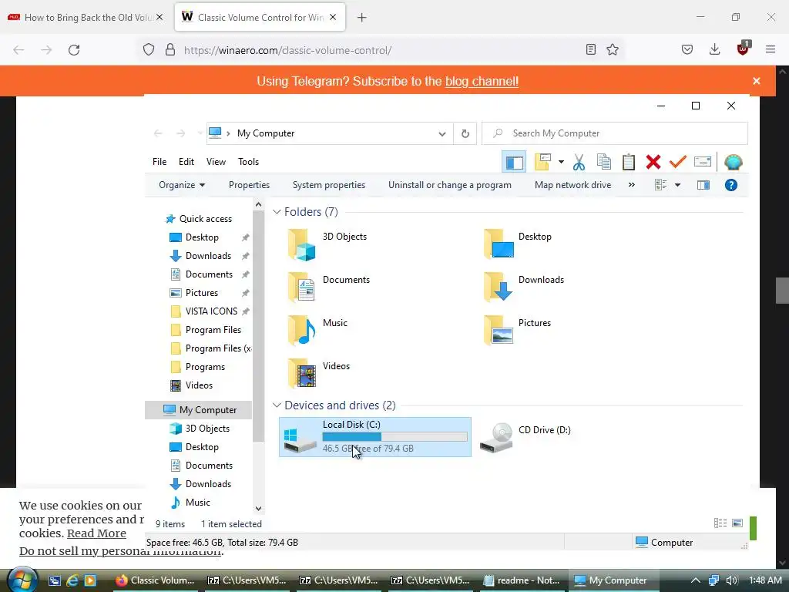Click the blog channel link
Image resolution: width=789 pixels, height=592 pixels.
tap(482, 81)
